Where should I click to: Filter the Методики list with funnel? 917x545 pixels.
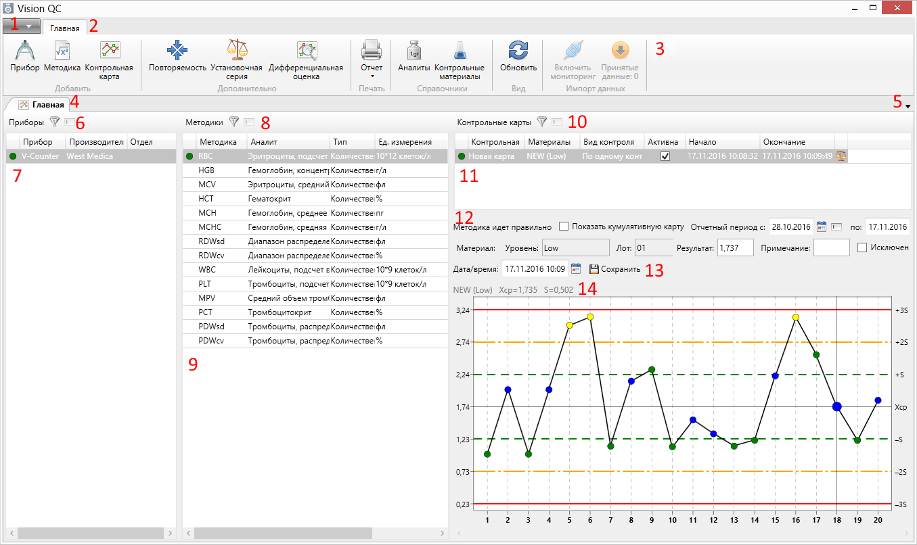(x=234, y=122)
